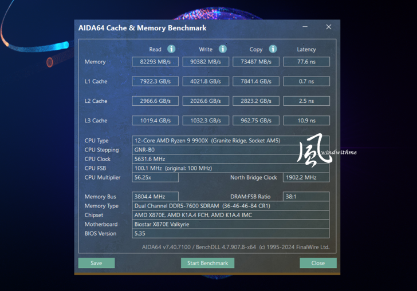Click the Chipset label
The width and height of the screenshot is (417, 291).
pos(94,216)
